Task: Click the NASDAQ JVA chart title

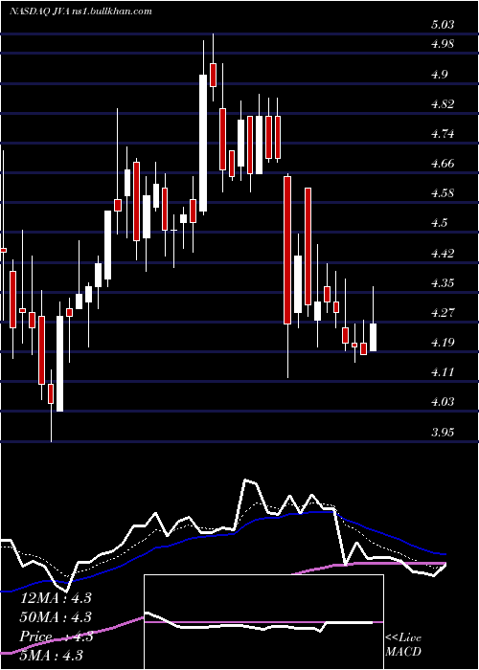Action: pyautogui.click(x=80, y=11)
